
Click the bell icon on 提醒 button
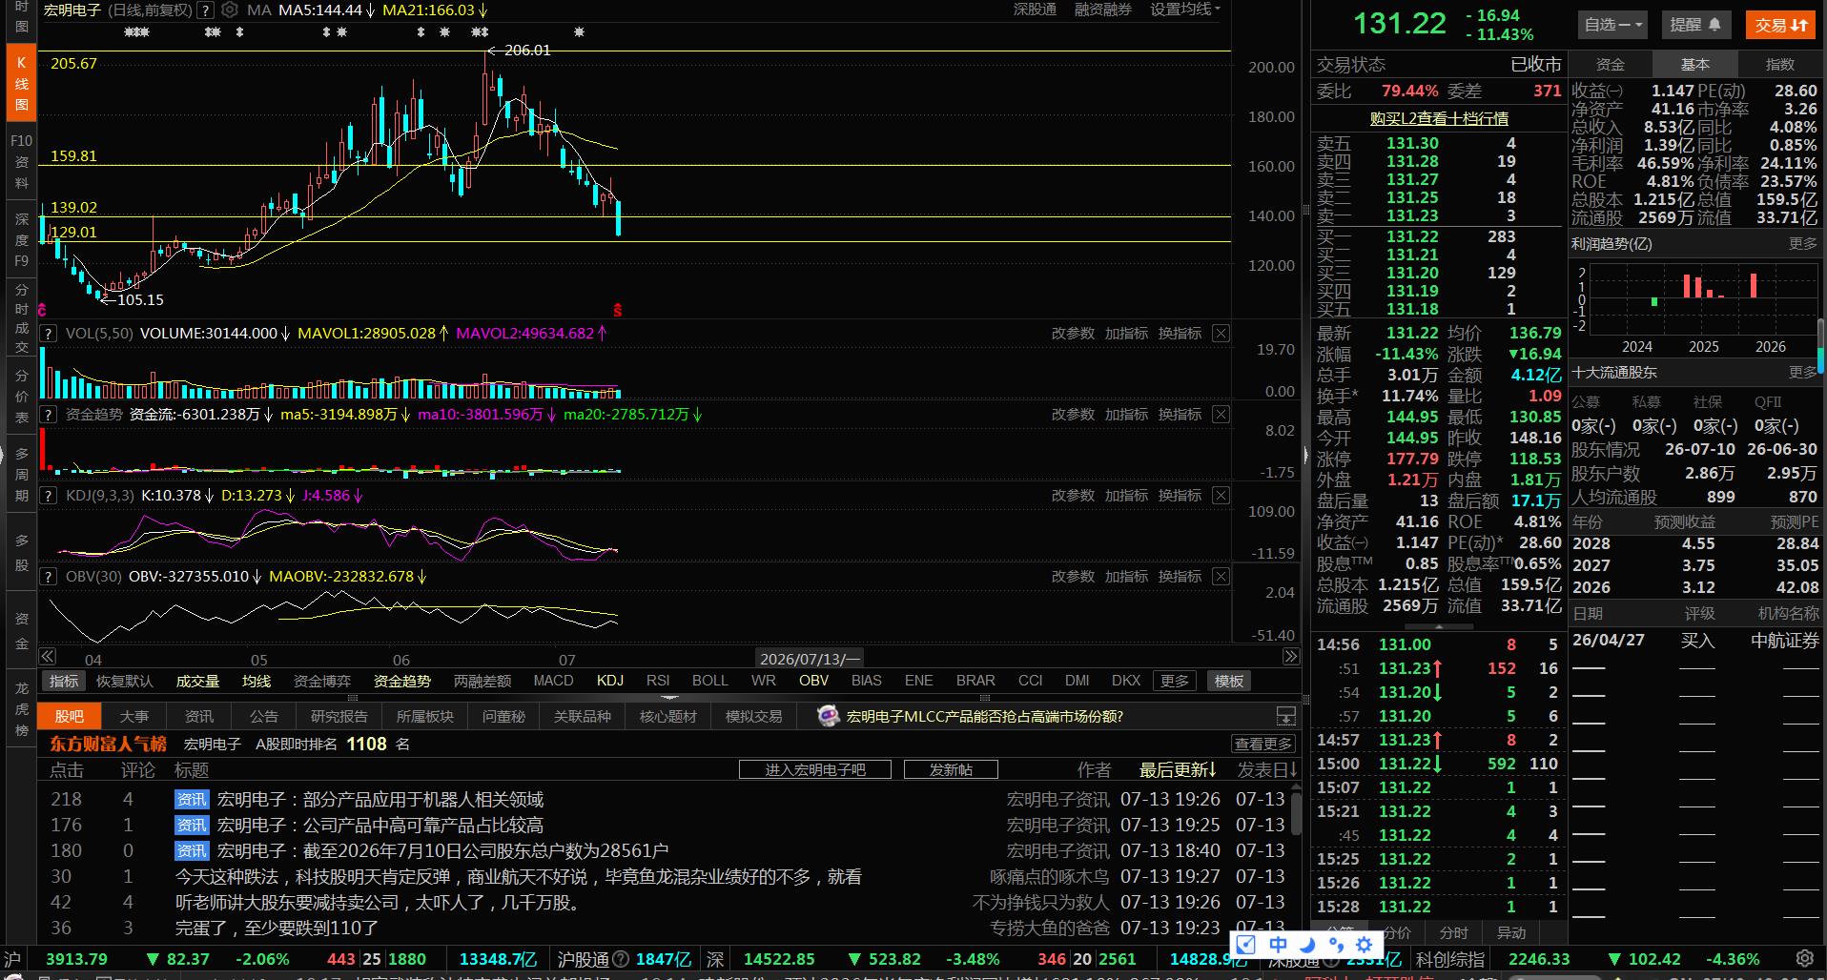(1714, 25)
